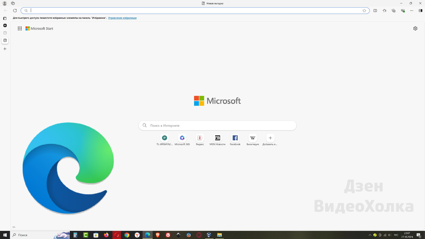Open the Browser essentials icon in Edge toolbar
Viewport: 425px width, 239px height.
403,11
